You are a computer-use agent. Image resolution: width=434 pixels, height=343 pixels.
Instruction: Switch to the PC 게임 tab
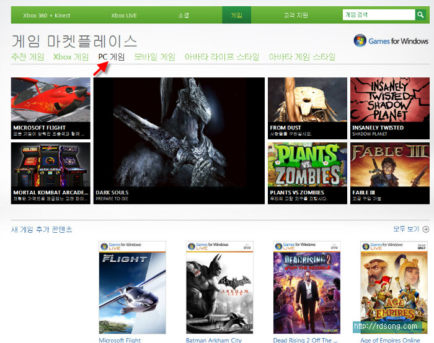pos(112,57)
